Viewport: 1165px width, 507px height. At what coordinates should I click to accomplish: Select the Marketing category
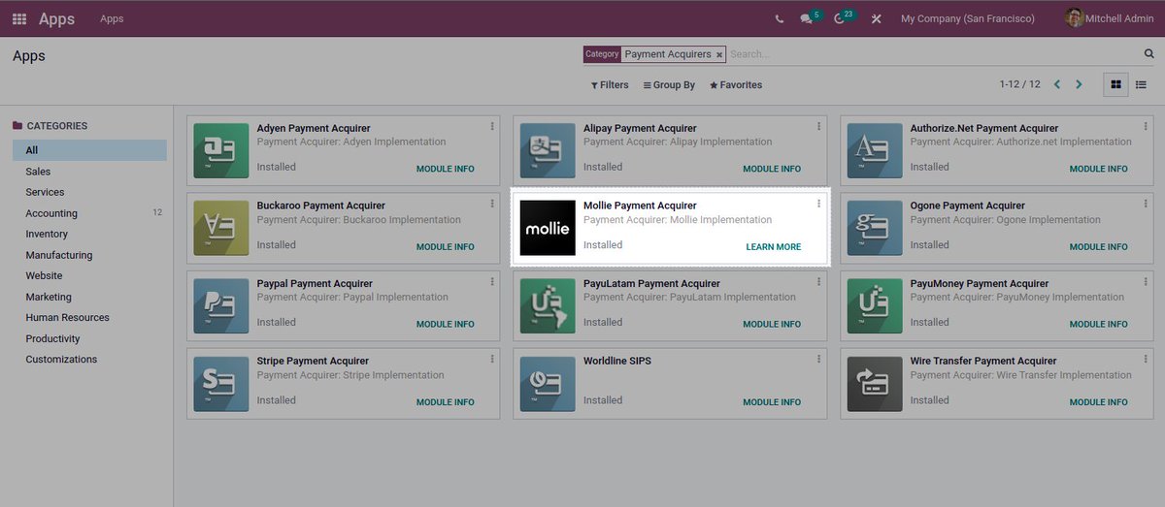click(89, 297)
